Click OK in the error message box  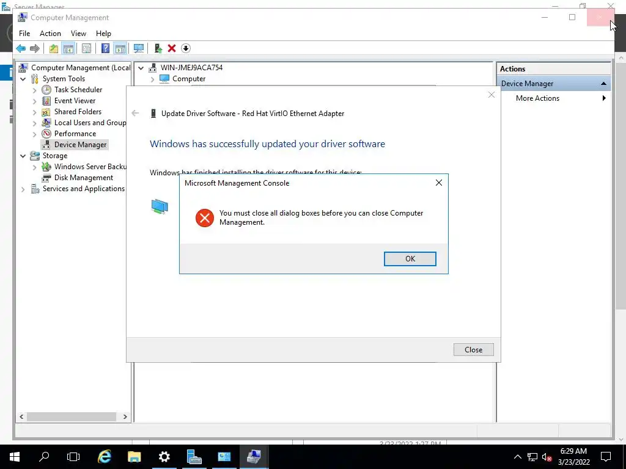(410, 259)
